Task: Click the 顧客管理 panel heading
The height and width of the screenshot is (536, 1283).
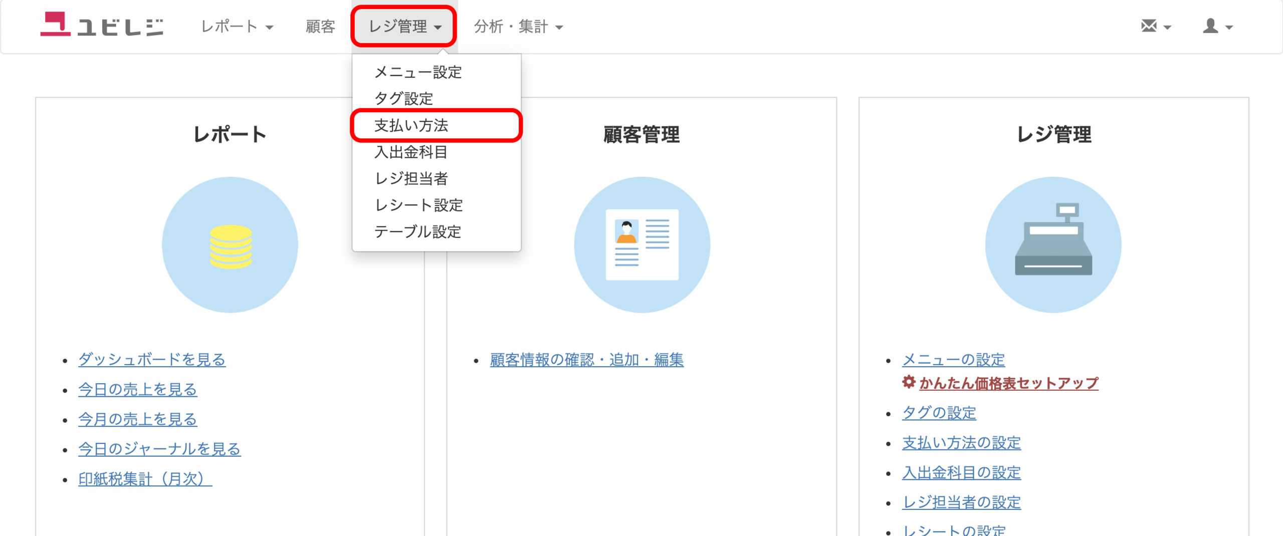Action: click(641, 134)
